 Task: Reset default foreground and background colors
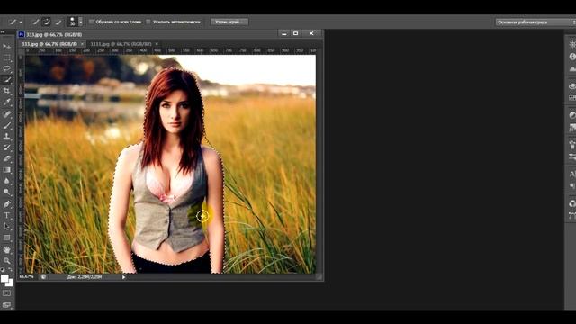coord(3,270)
